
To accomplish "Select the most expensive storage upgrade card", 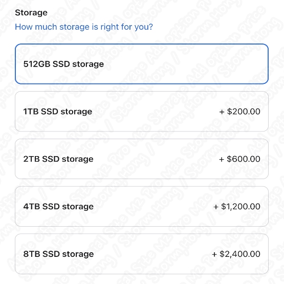I will click(142, 254).
